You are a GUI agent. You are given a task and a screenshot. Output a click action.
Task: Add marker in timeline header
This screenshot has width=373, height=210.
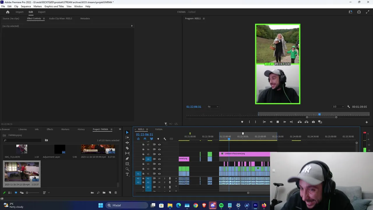tap(158, 139)
